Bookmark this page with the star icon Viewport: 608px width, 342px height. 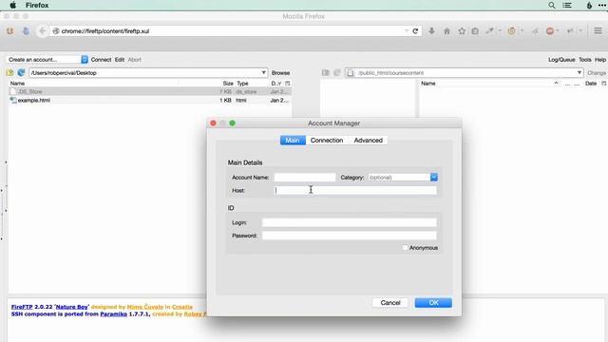[x=462, y=31]
